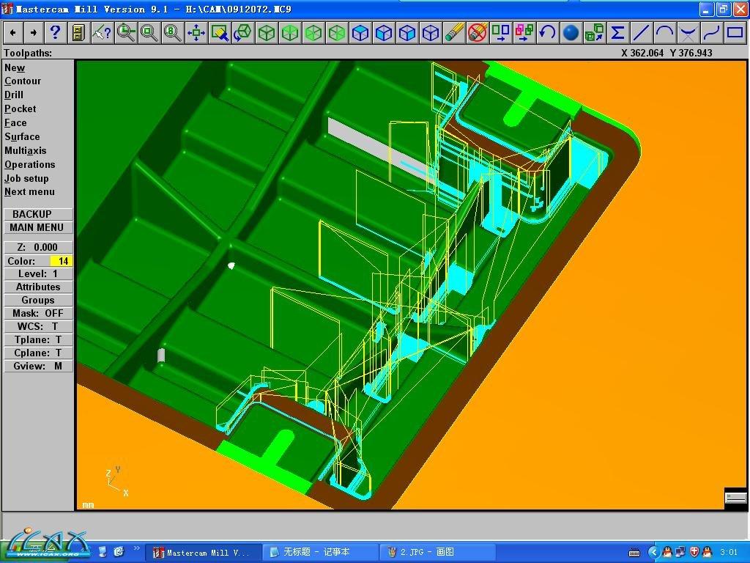The width and height of the screenshot is (750, 563).
Task: Open the WCS: T setting
Action: coord(38,326)
